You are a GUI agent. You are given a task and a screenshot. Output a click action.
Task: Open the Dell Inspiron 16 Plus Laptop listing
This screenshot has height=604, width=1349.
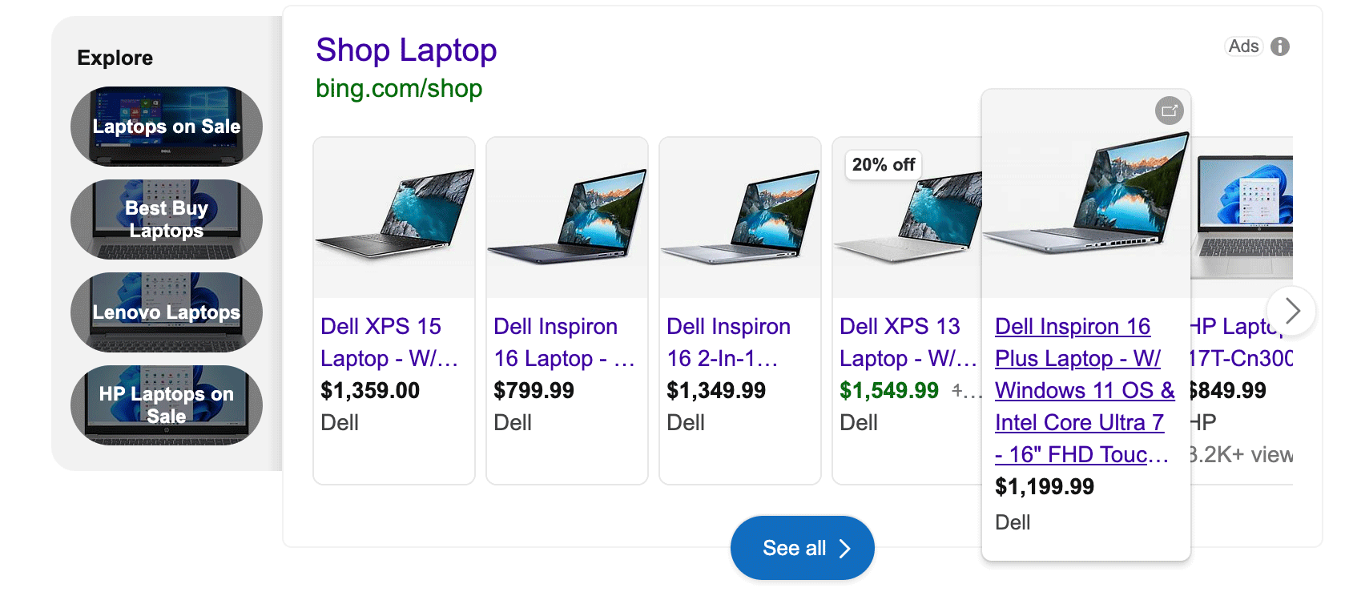click(x=1083, y=390)
